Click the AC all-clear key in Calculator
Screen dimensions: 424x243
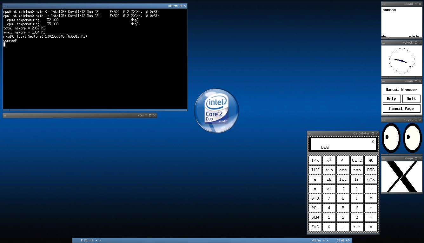(x=371, y=160)
